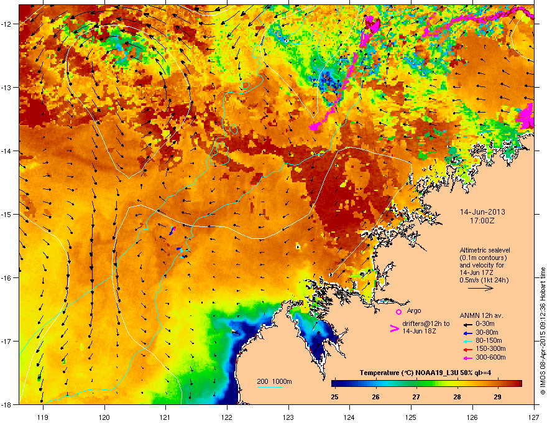The height and width of the screenshot is (423, 547).
Task: Click the '80-150m' depth label
Action: coord(489,340)
